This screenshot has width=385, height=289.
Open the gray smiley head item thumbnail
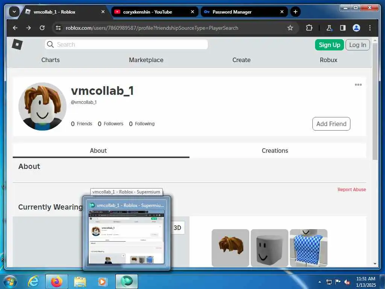click(269, 248)
